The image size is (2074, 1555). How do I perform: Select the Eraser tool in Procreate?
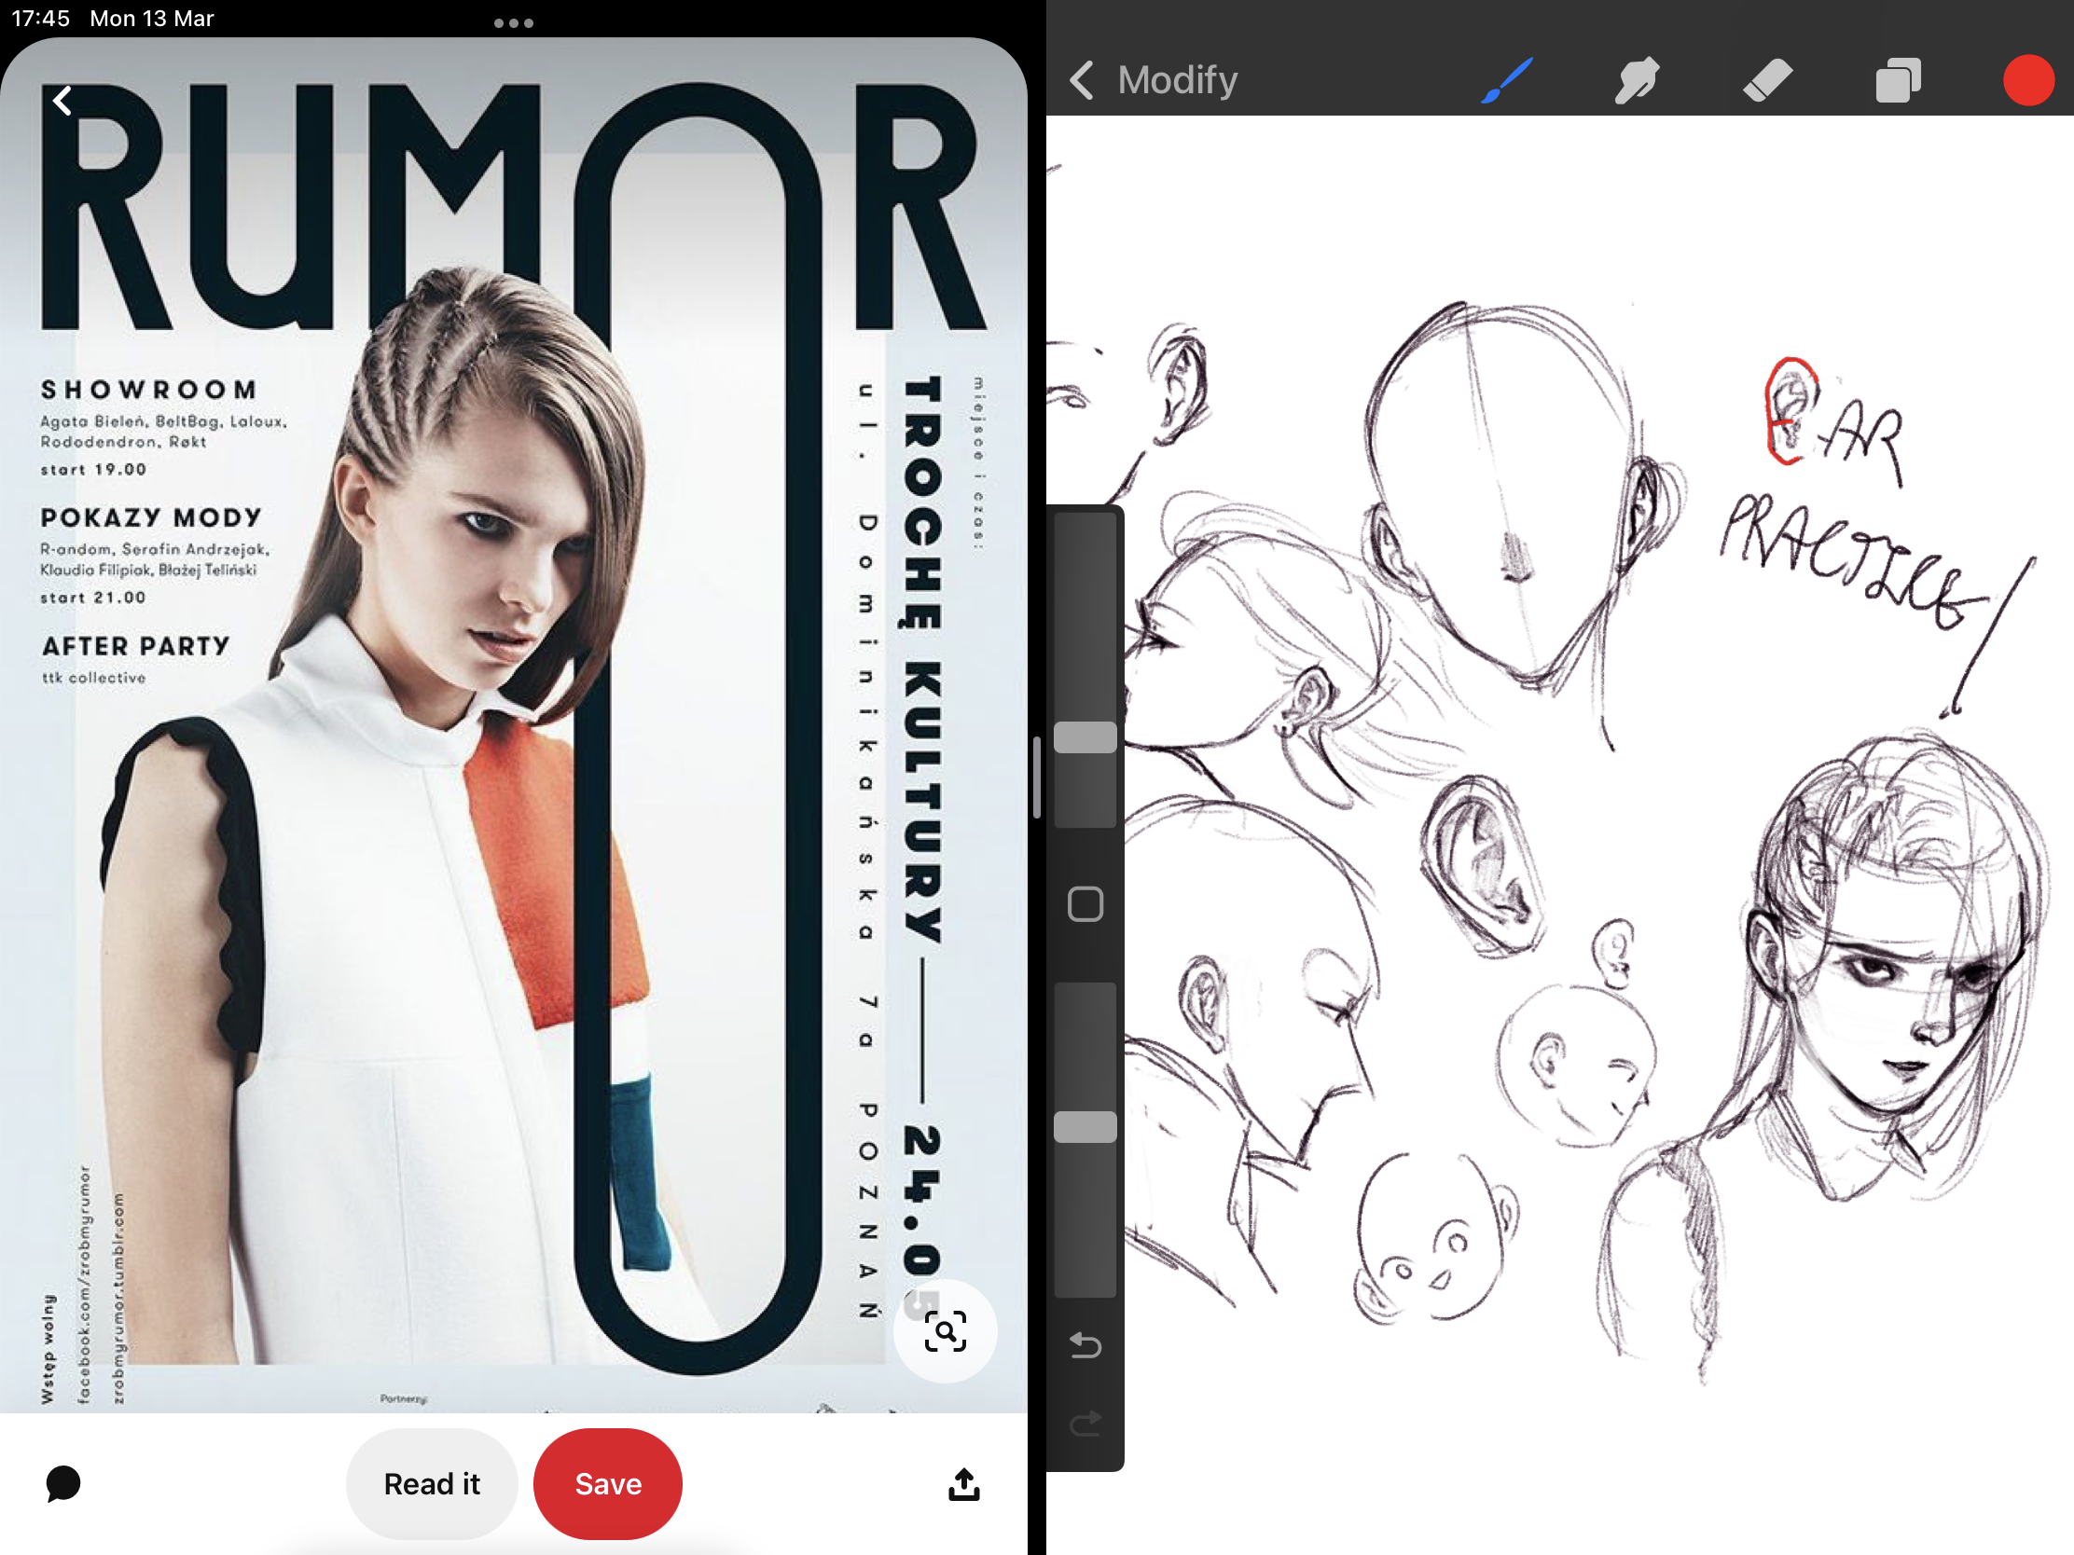click(x=1767, y=80)
